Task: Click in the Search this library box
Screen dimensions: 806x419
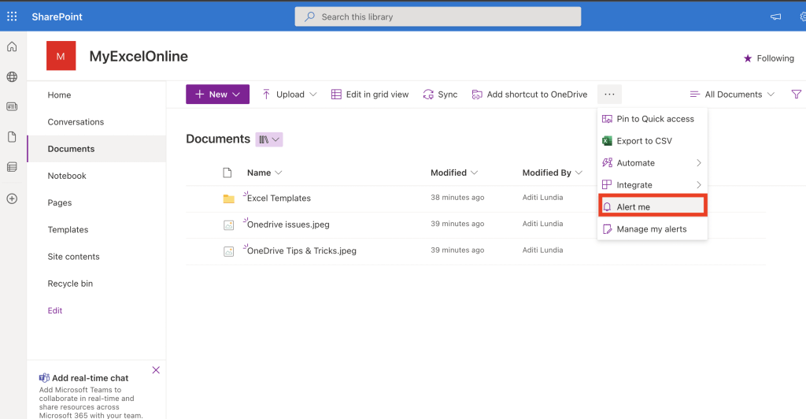Action: [x=438, y=17]
